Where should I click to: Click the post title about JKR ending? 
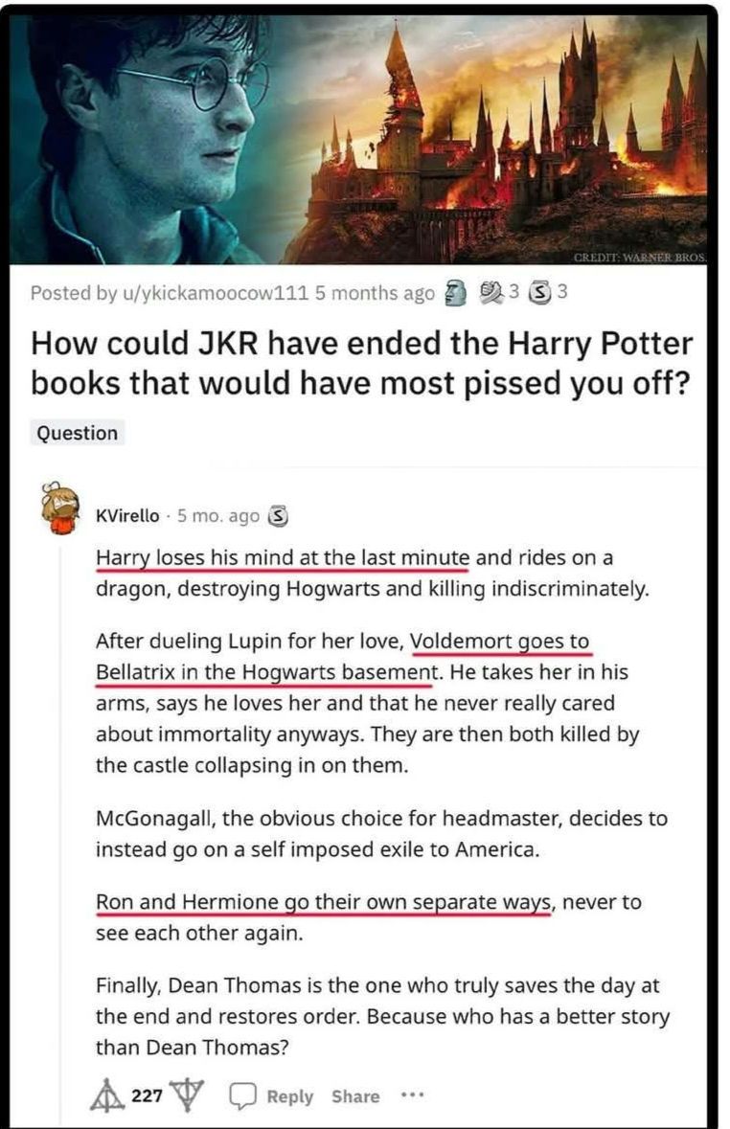pyautogui.click(x=361, y=363)
